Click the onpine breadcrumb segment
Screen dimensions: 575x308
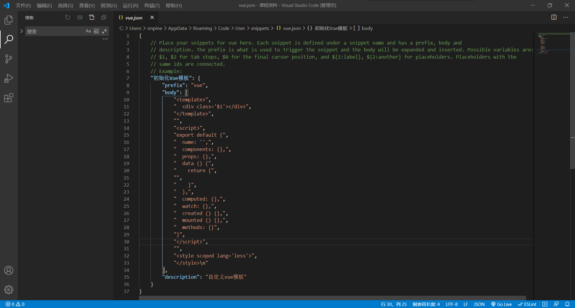coord(155,28)
